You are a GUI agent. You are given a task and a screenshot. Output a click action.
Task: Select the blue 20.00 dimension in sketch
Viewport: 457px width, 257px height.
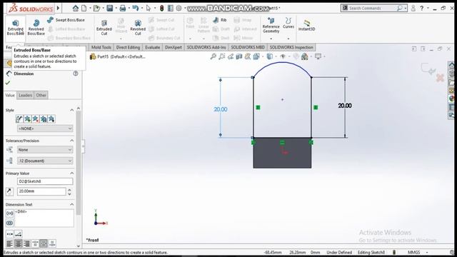click(221, 109)
